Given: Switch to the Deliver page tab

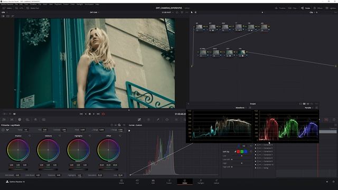Looking at the screenshot, I should (x=217, y=182).
